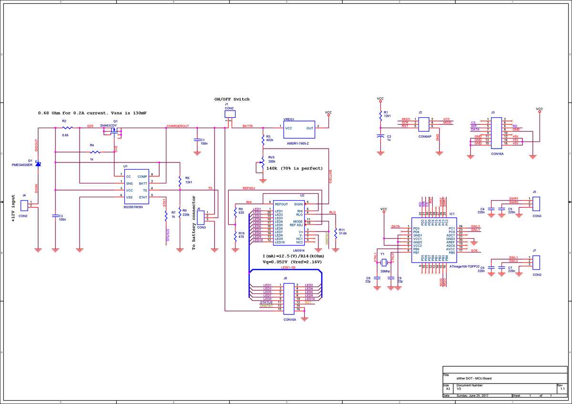The width and height of the screenshot is (572, 404).
Task: Select the J4 CON2 input connector
Action: click(24, 206)
